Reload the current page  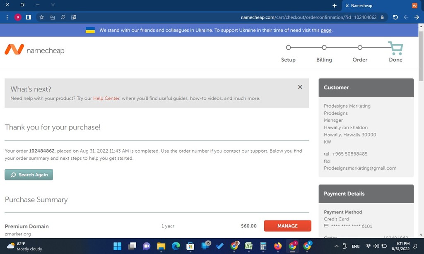[395, 17]
